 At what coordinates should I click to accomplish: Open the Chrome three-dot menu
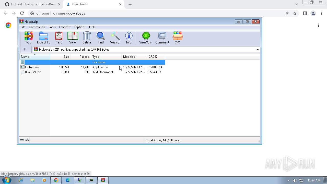[321, 13]
